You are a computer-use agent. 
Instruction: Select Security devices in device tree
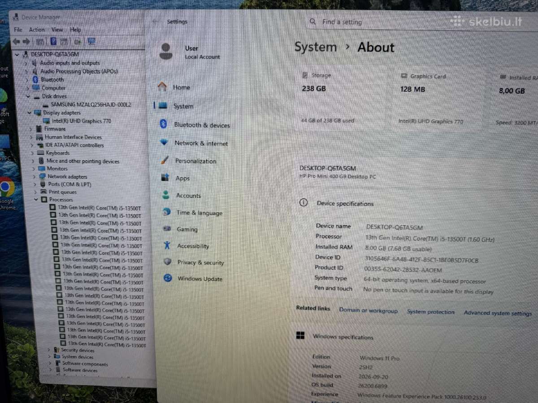pos(78,350)
